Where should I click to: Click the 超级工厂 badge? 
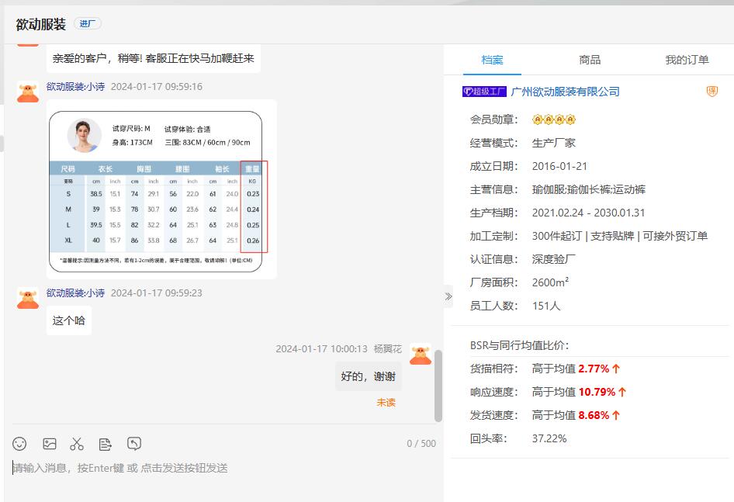(x=484, y=92)
